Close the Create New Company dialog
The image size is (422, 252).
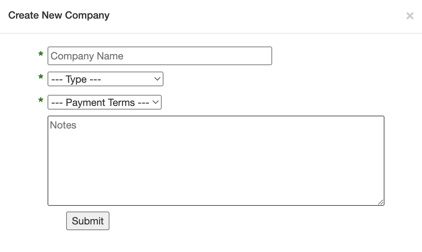click(x=410, y=16)
